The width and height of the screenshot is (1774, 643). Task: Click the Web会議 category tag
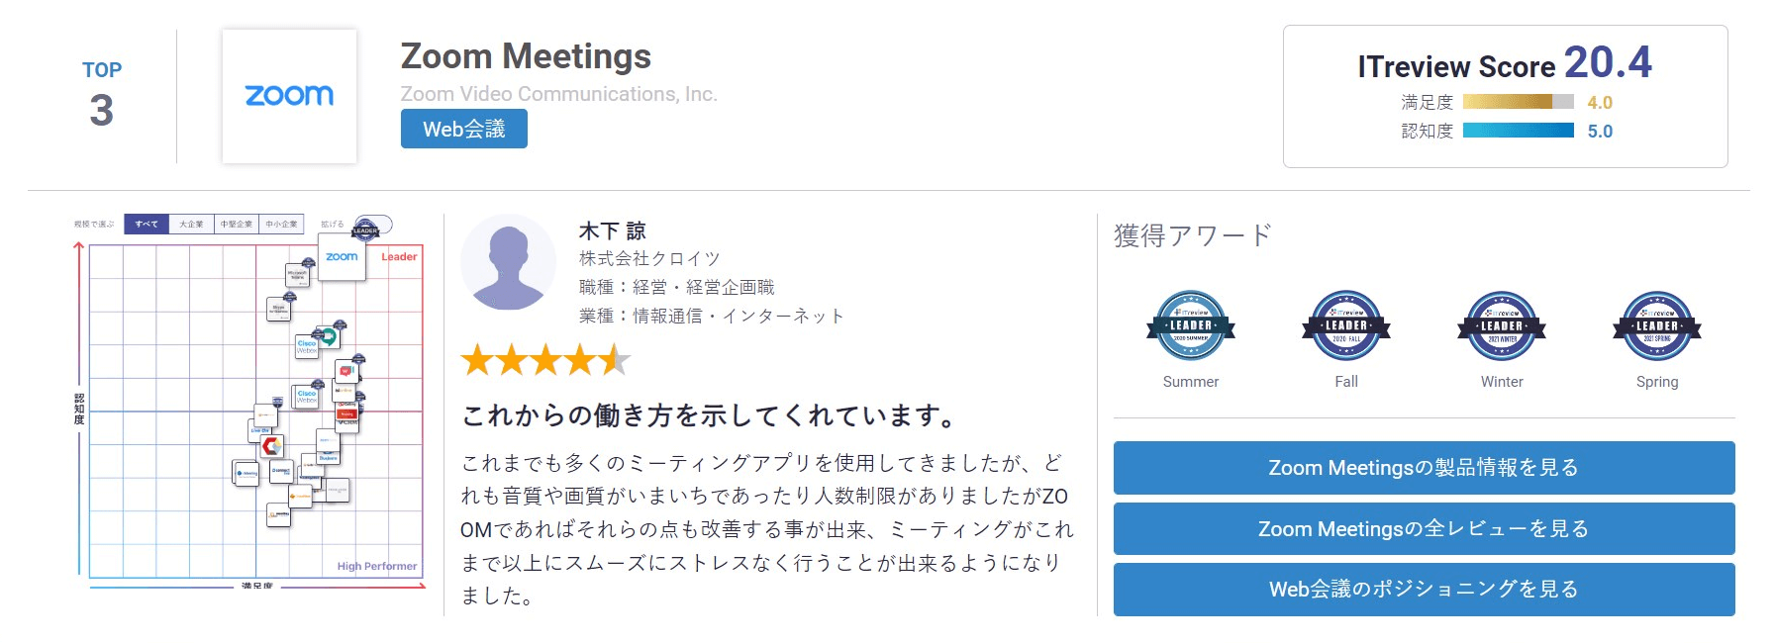463,129
